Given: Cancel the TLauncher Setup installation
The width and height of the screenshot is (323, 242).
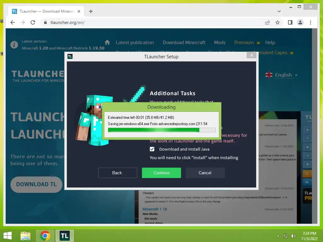Looking at the screenshot, I should [x=205, y=173].
